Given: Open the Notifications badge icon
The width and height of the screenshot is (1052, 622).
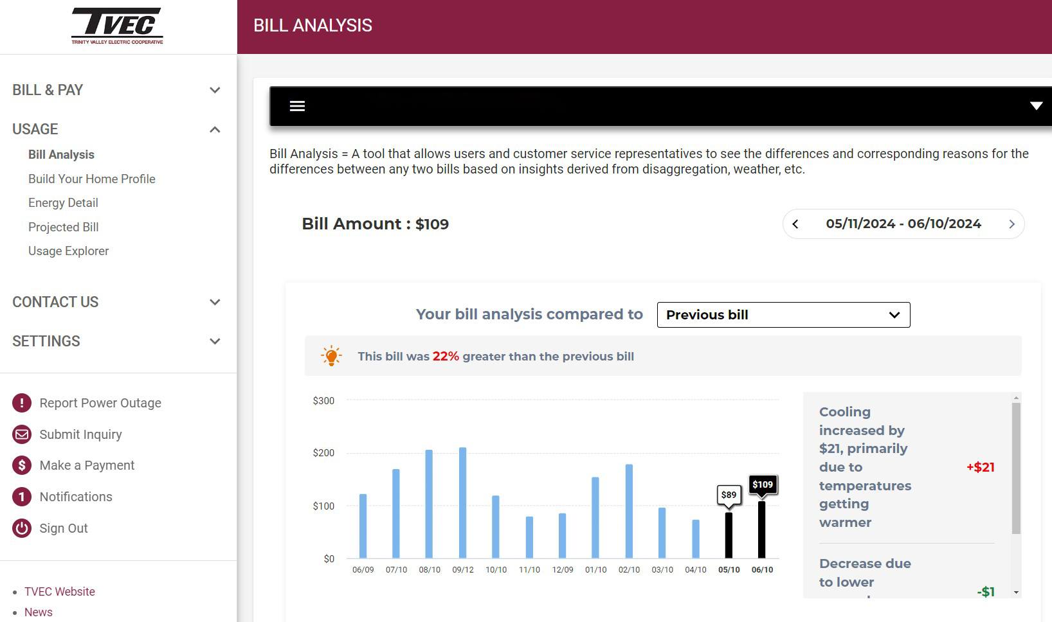Looking at the screenshot, I should coord(22,497).
